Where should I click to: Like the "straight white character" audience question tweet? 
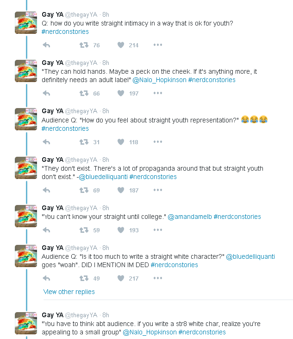coord(121,278)
